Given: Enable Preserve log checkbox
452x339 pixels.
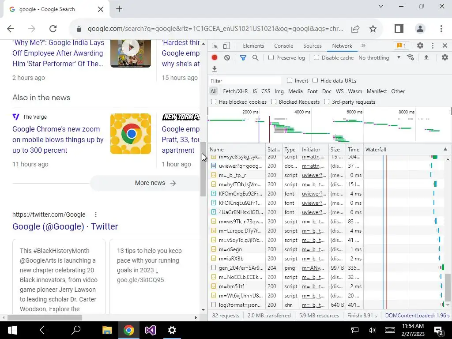Looking at the screenshot, I should point(271,58).
